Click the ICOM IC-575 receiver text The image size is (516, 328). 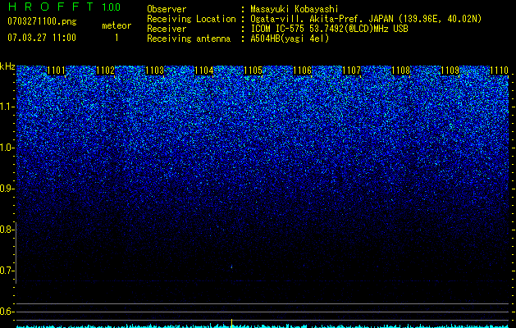[329, 29]
